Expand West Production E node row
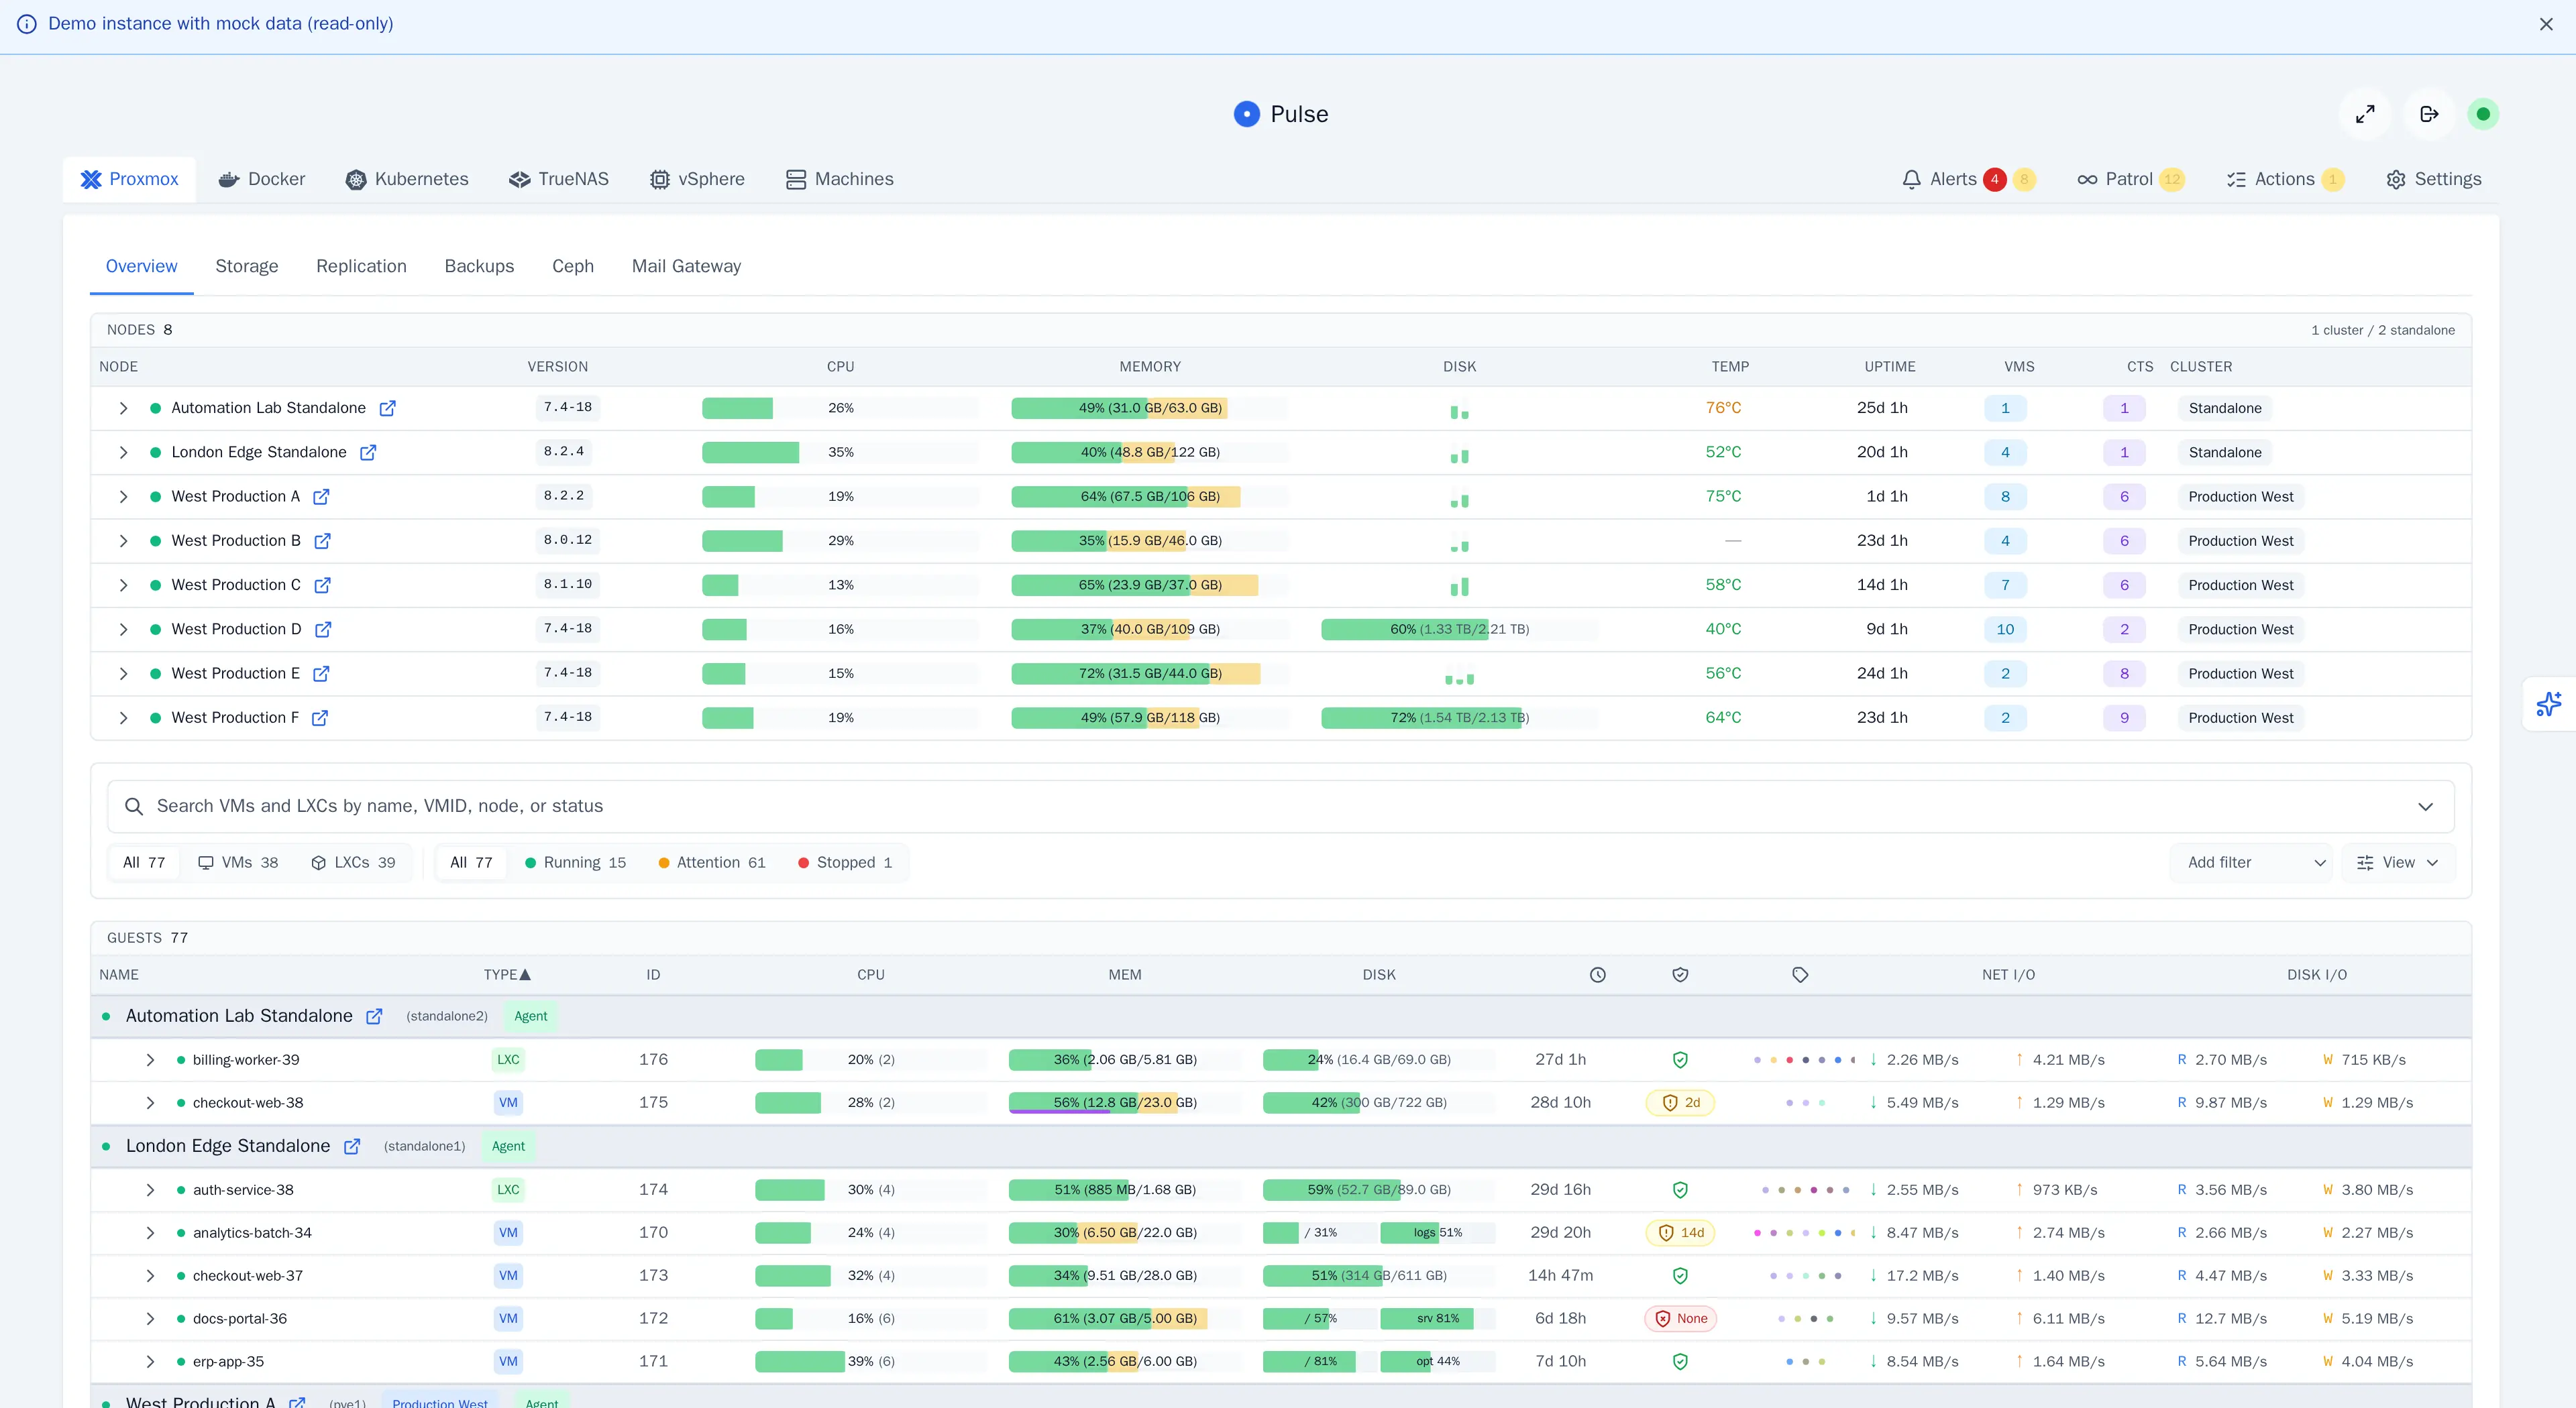This screenshot has width=2576, height=1408. click(123, 674)
